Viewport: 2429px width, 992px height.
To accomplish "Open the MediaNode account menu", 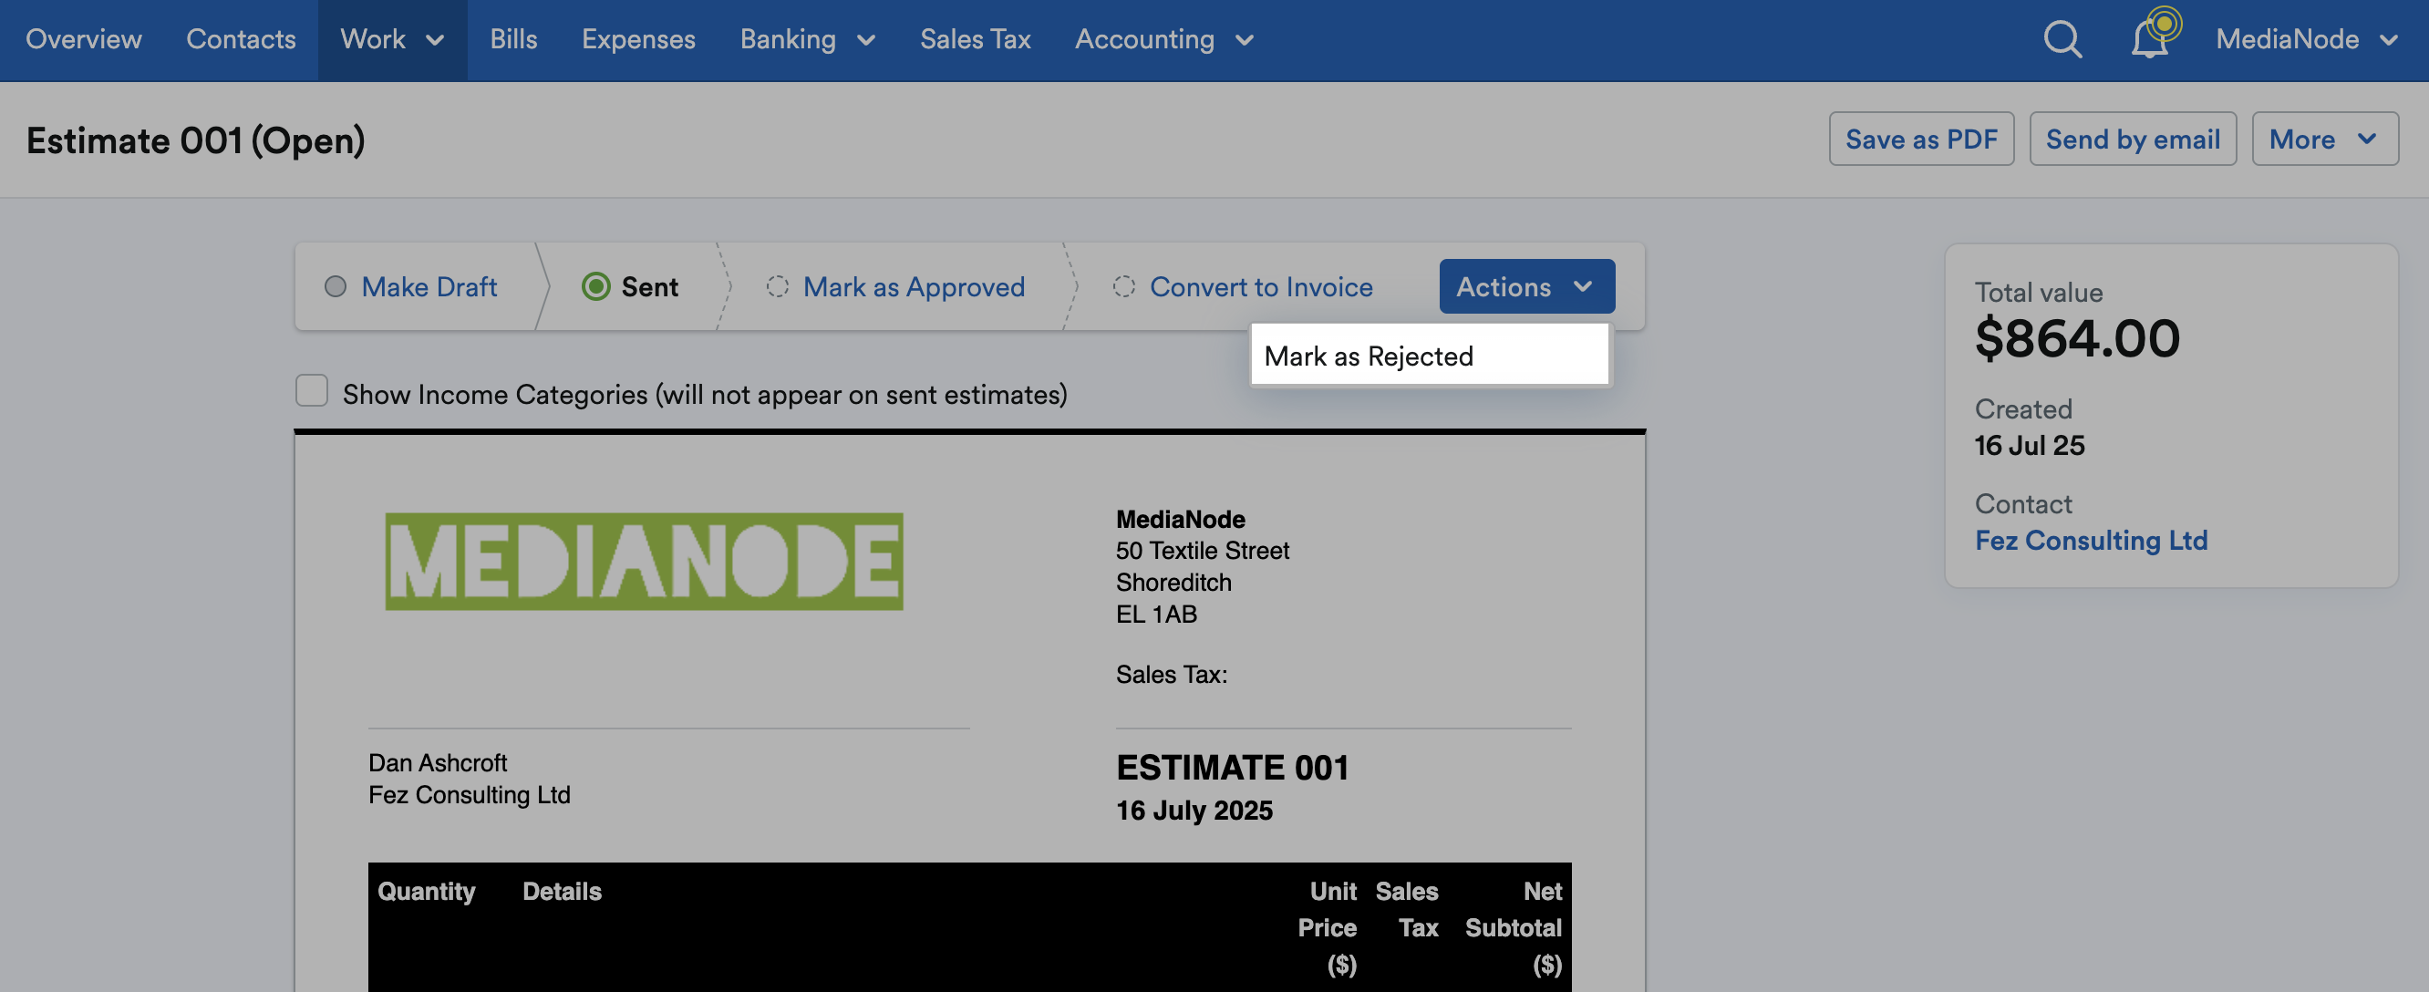I will 2306,39.
